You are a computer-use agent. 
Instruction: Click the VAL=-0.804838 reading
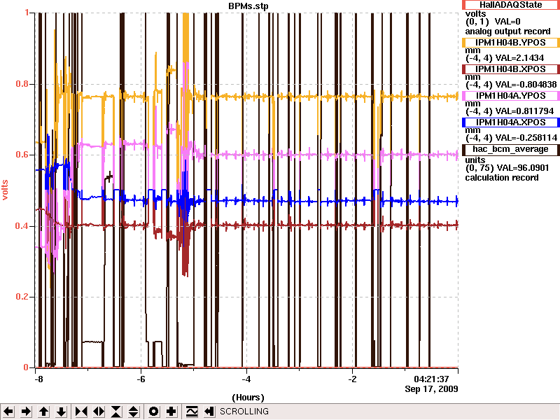[526, 85]
